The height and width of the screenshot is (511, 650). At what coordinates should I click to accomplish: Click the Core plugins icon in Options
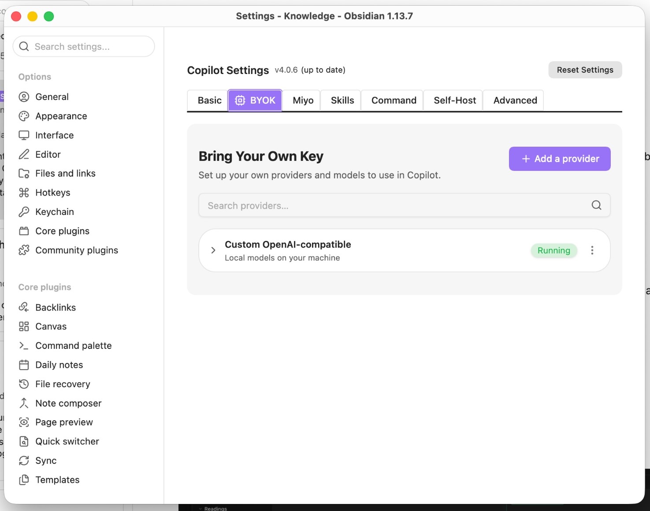click(x=24, y=231)
